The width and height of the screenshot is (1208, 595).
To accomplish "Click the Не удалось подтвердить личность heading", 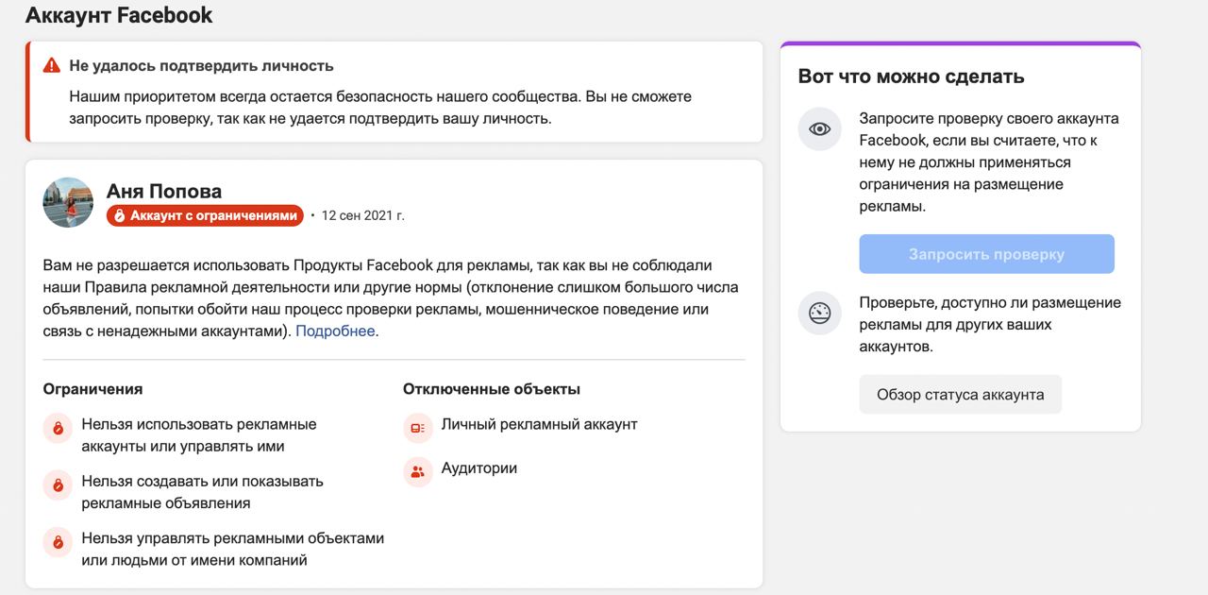I will (201, 66).
